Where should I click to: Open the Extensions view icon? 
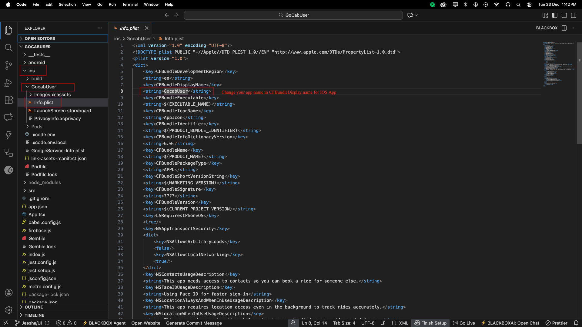[8, 100]
